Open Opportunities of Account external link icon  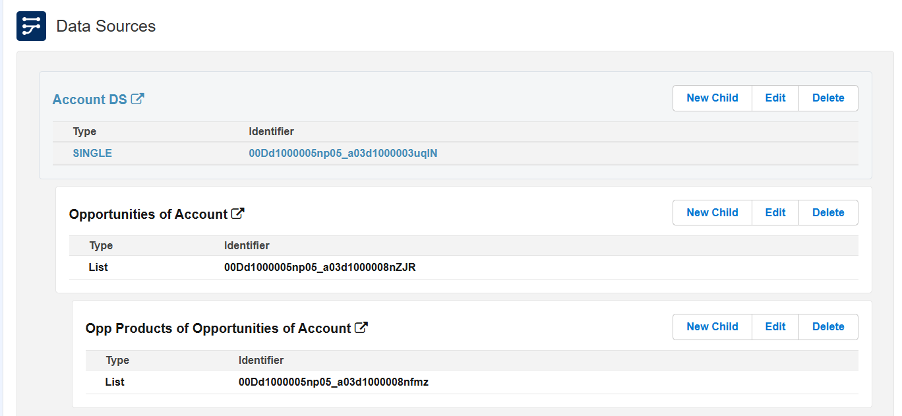[x=238, y=212]
